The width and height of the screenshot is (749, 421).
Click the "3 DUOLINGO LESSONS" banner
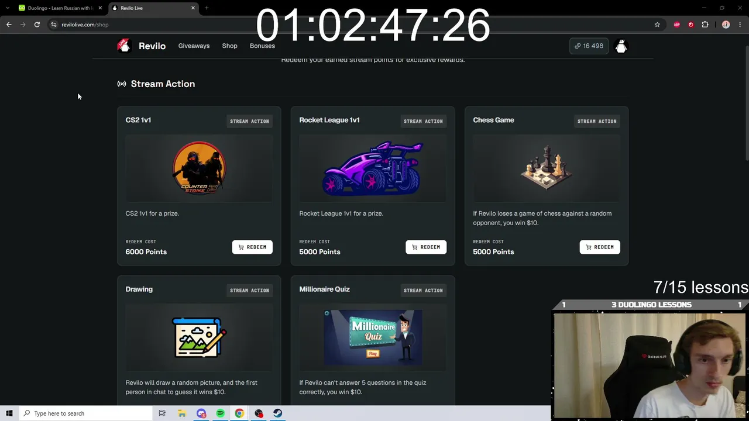tap(651, 305)
